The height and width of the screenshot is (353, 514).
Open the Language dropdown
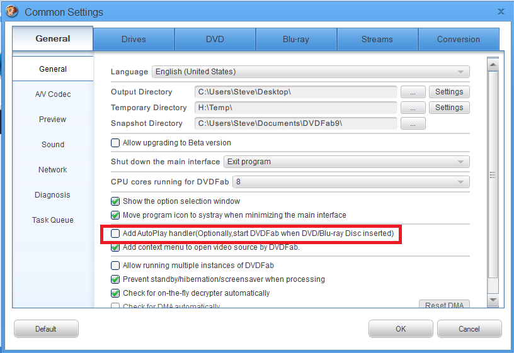[x=311, y=72]
